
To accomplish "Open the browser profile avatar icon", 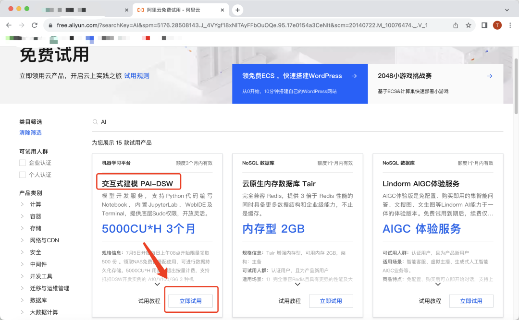I will [x=497, y=25].
